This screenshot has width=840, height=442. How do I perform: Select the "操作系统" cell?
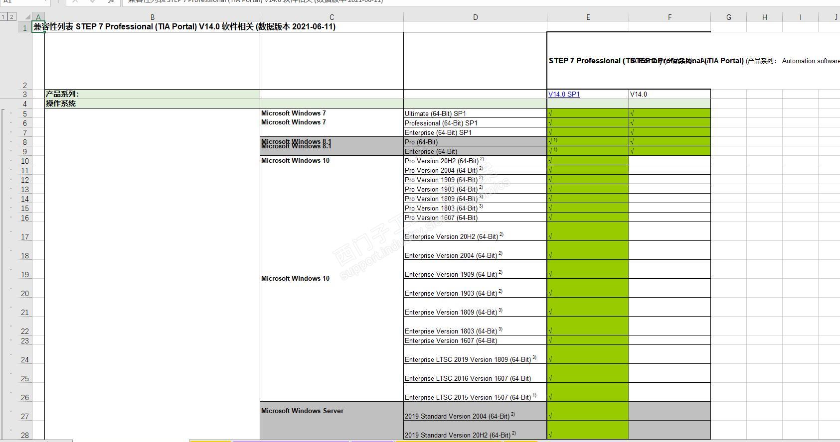pos(152,104)
